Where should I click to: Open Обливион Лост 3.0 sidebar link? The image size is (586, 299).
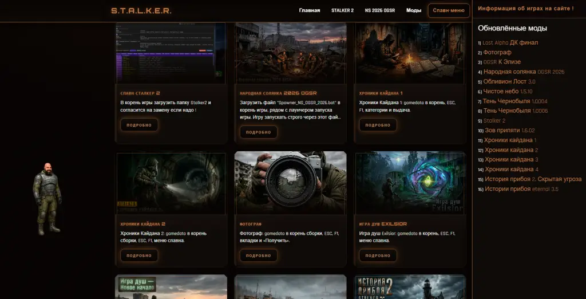coord(509,81)
